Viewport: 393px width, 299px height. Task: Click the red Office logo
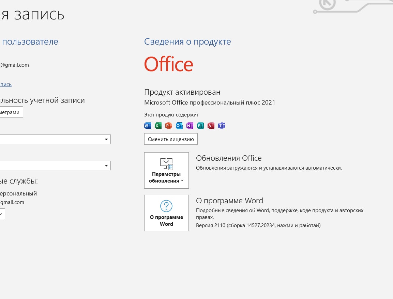coord(168,64)
